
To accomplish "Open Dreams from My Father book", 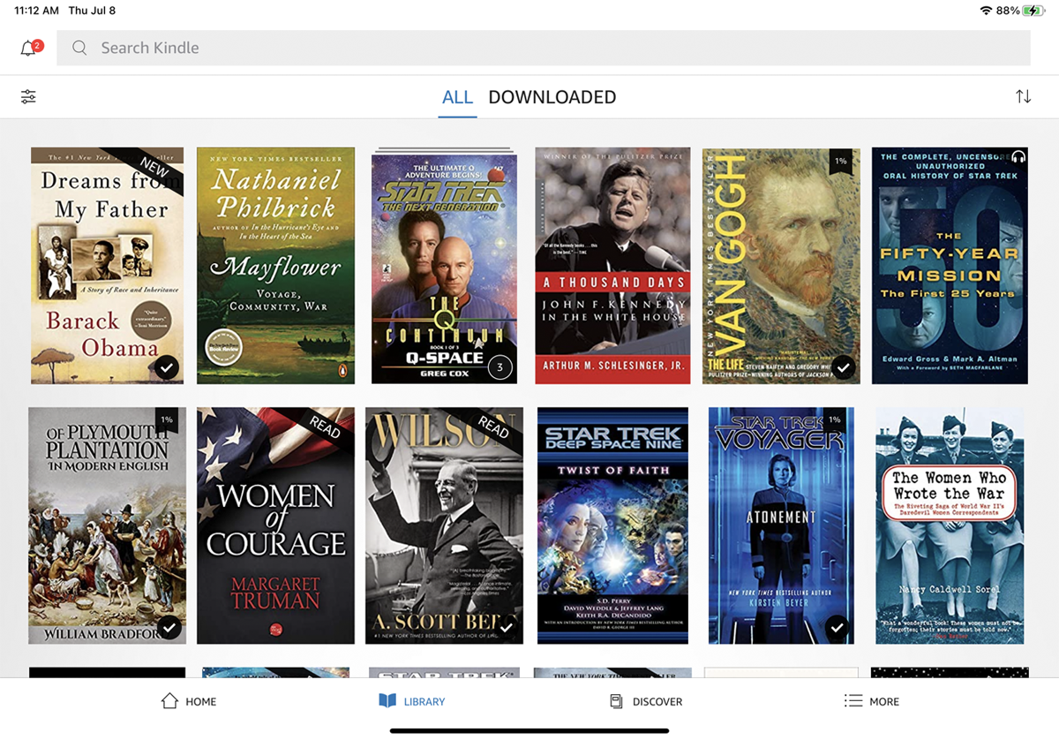I will [x=108, y=266].
